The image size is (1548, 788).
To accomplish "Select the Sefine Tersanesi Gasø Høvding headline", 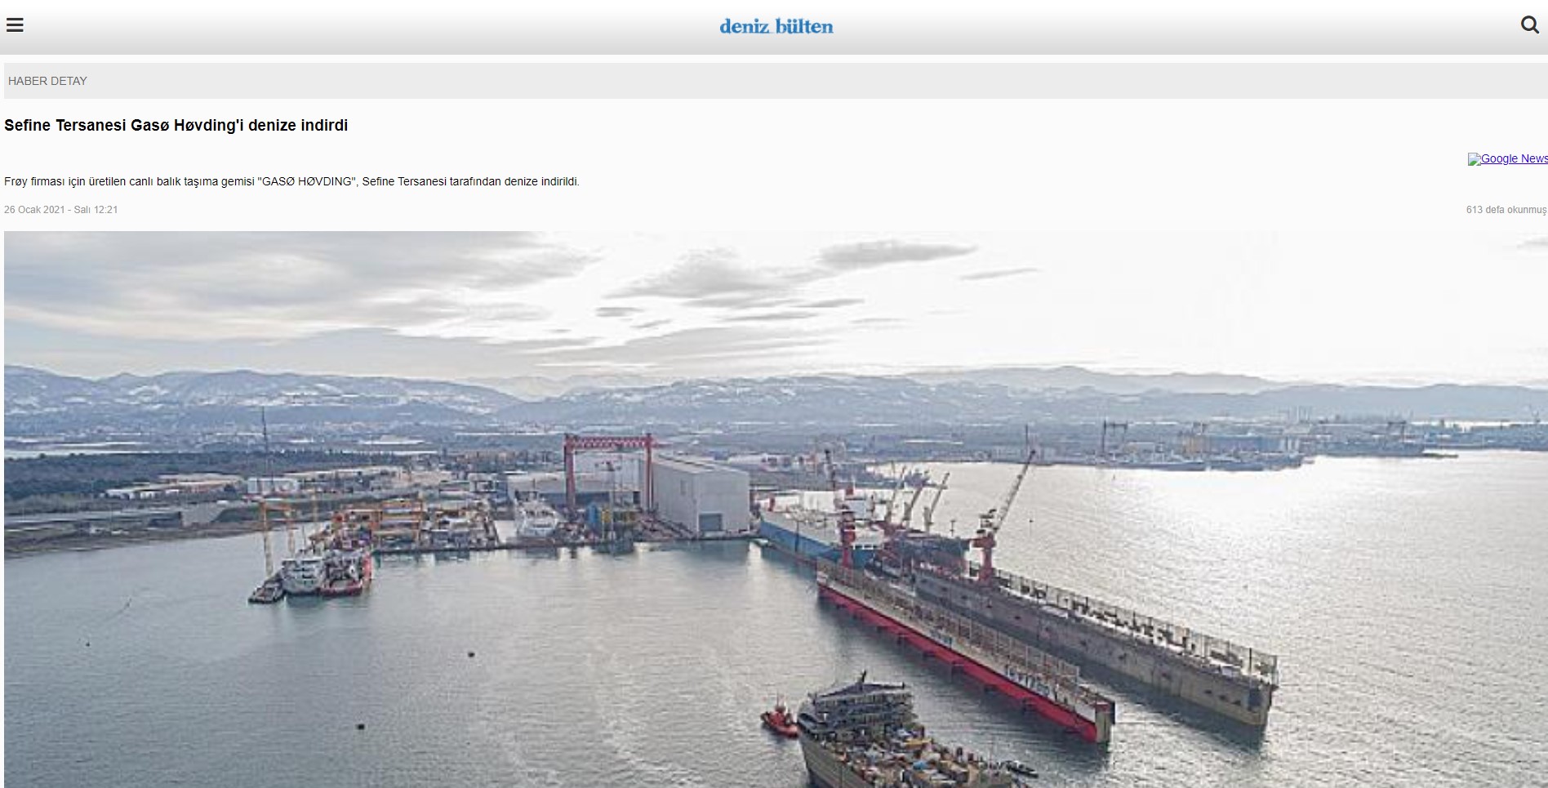I will tap(176, 125).
